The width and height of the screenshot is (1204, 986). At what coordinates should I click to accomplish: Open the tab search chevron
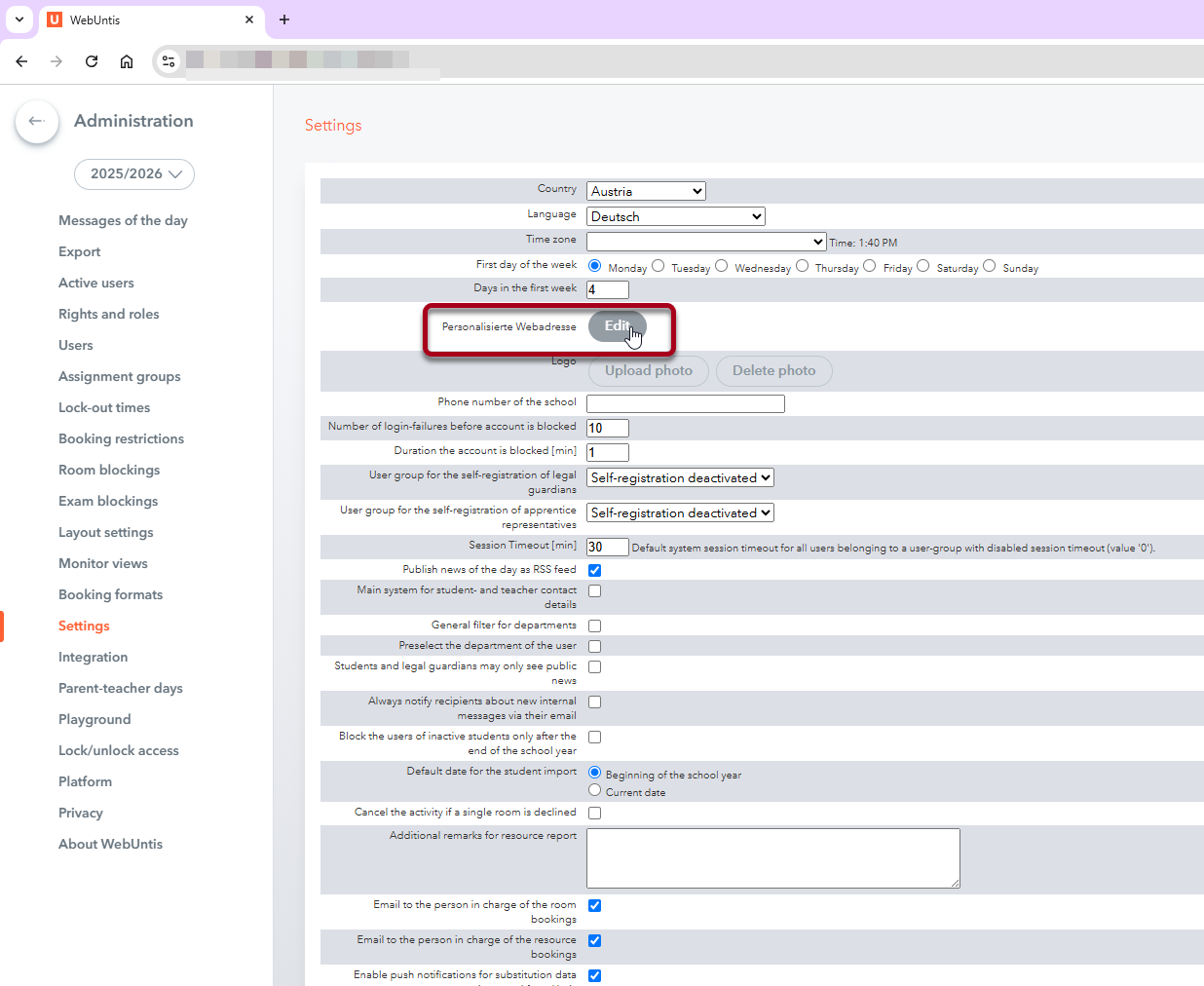(x=19, y=19)
